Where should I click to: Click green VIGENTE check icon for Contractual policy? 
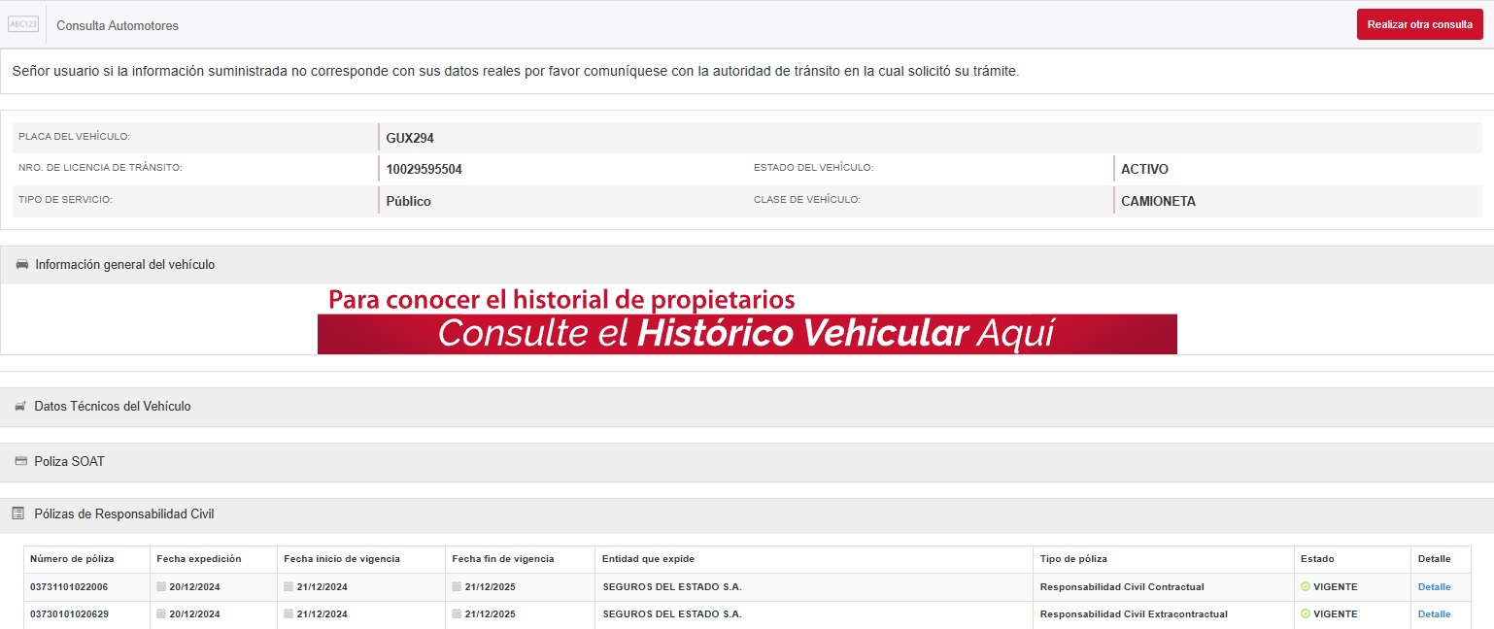[1306, 587]
